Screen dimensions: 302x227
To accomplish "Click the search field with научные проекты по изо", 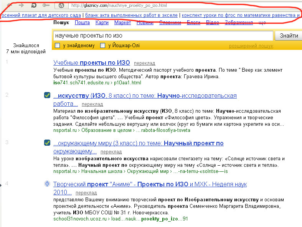I will 163,36.
